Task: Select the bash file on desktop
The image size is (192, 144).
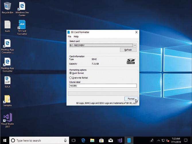Action: point(7,26)
